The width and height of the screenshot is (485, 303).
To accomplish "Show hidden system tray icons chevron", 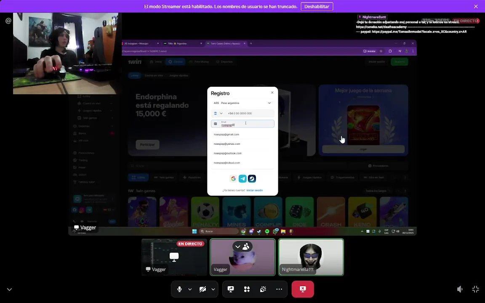I will point(362,231).
